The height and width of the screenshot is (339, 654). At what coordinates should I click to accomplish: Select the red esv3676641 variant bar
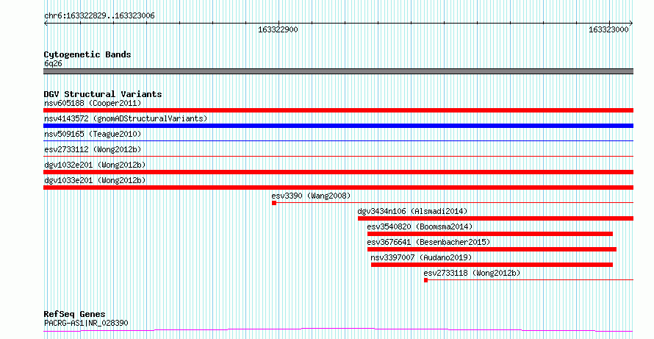[x=492, y=249]
